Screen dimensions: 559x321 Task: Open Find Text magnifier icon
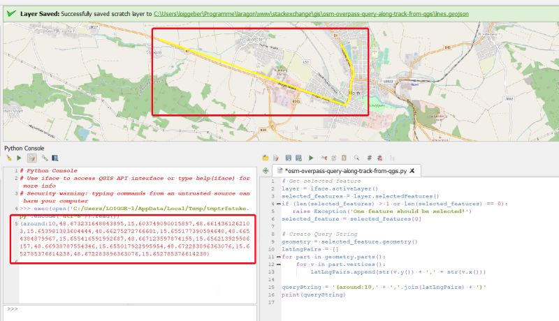click(356, 158)
